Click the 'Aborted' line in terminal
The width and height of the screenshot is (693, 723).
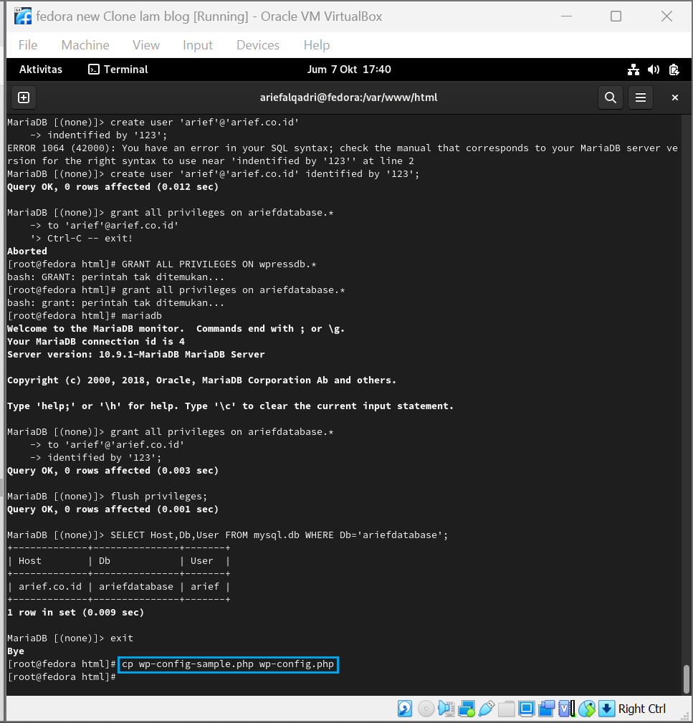tap(27, 252)
